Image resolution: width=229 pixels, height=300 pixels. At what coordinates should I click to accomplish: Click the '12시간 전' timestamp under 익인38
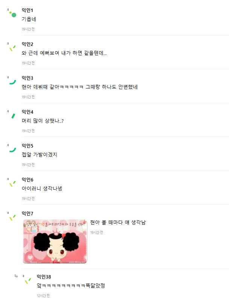click(x=43, y=295)
